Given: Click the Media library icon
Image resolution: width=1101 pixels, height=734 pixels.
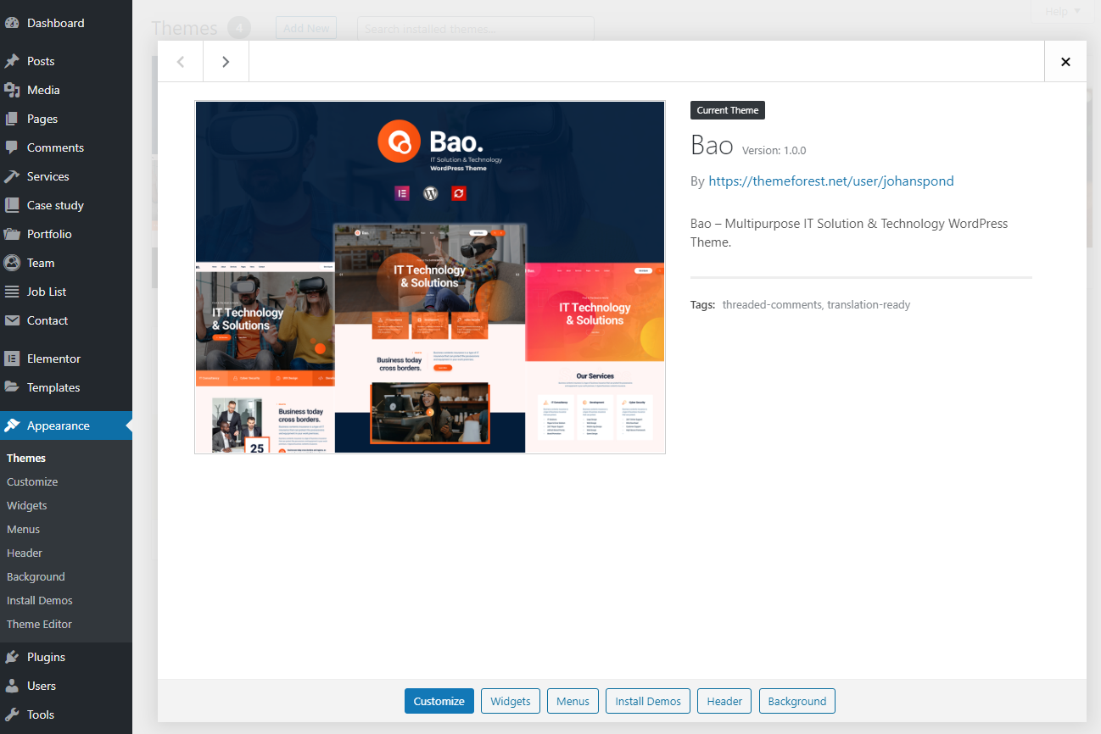Looking at the screenshot, I should (x=12, y=90).
